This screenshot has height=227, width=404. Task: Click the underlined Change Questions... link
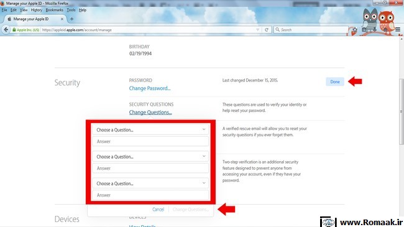(x=150, y=113)
